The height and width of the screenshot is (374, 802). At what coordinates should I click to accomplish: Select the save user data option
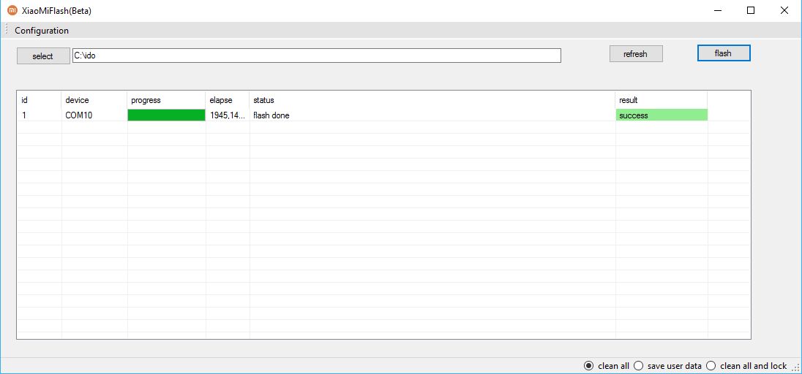pyautogui.click(x=667, y=366)
